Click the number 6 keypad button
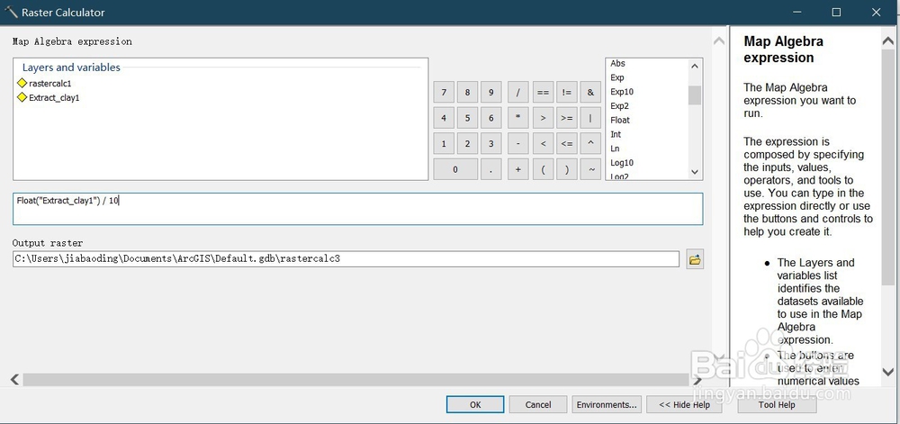 (x=490, y=118)
